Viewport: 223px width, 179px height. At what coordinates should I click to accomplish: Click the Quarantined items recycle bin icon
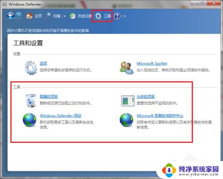tap(31, 101)
